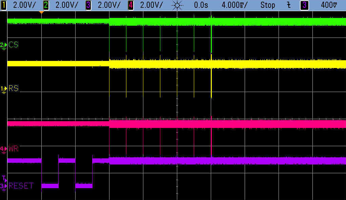Click the CS channel ground marker
Viewport: 346px width, 200px height.
(3, 45)
